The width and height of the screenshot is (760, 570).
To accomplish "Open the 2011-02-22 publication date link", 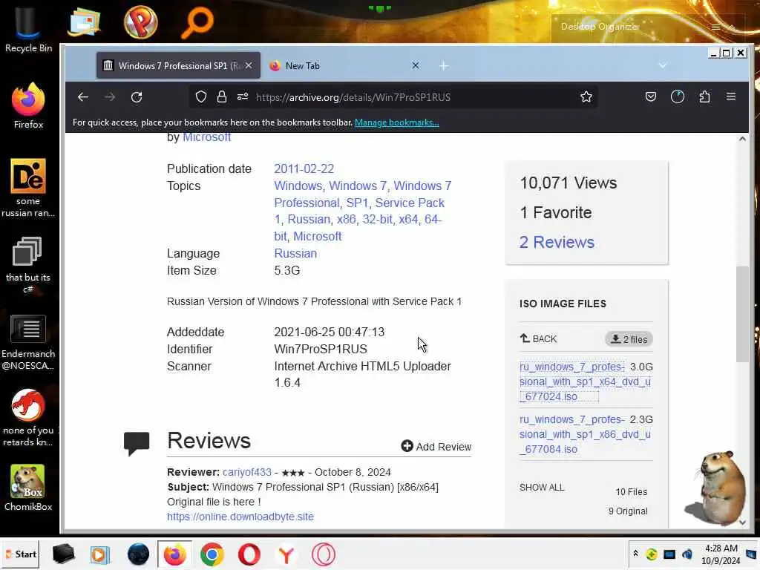I will [304, 168].
